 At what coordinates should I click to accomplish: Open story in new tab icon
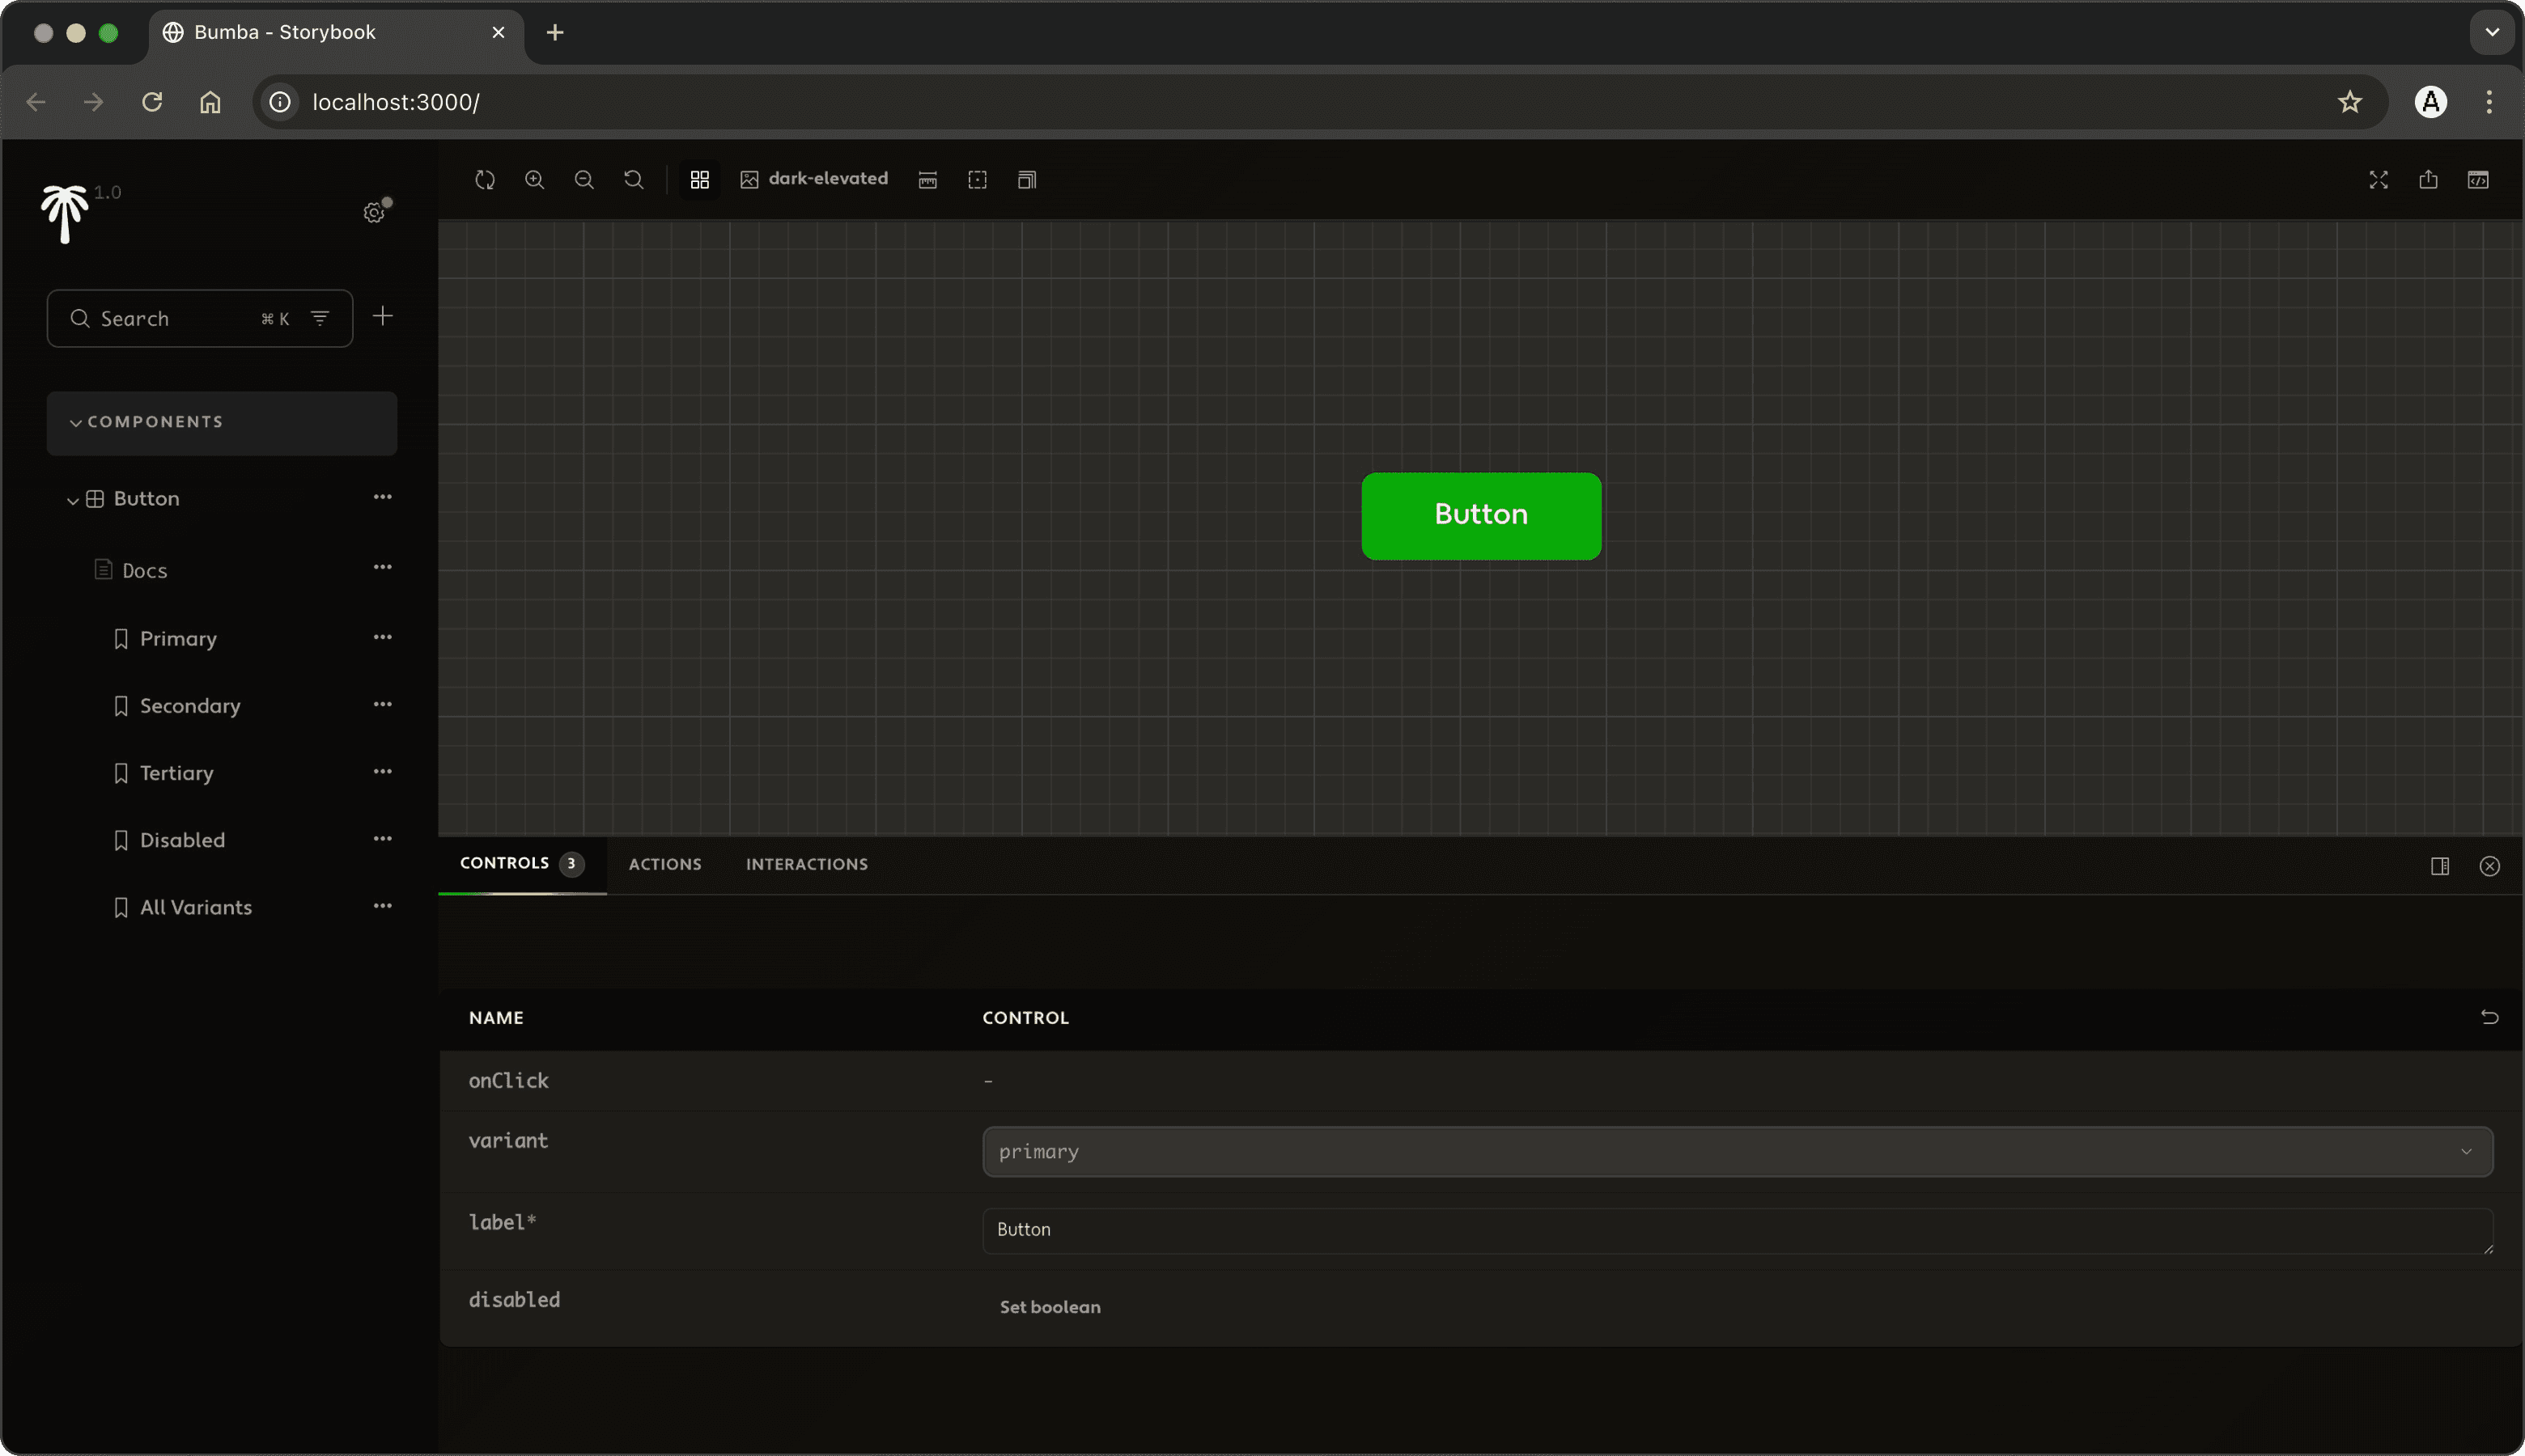pos(2428,180)
